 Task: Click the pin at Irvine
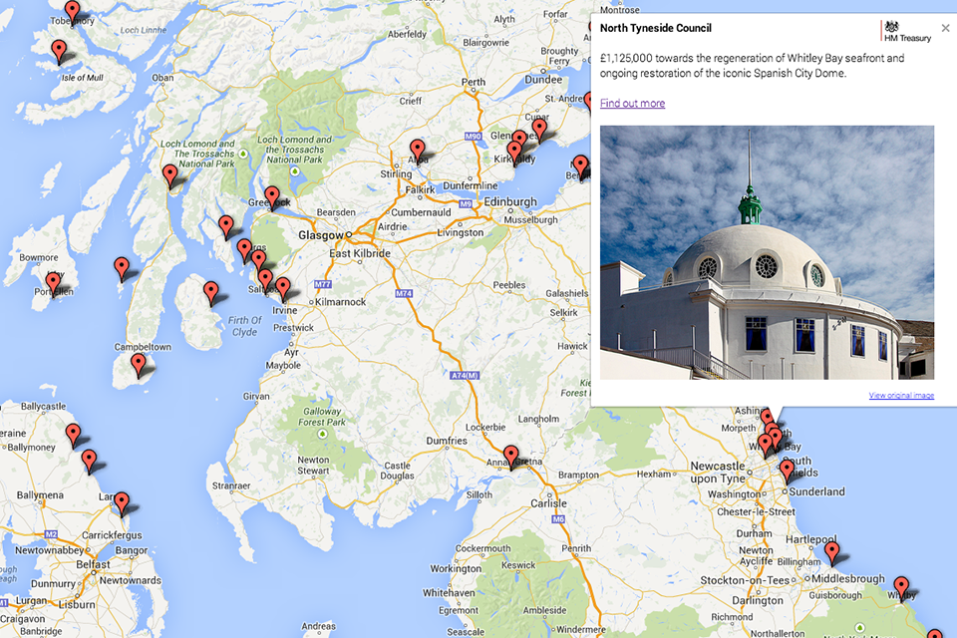[x=283, y=288]
